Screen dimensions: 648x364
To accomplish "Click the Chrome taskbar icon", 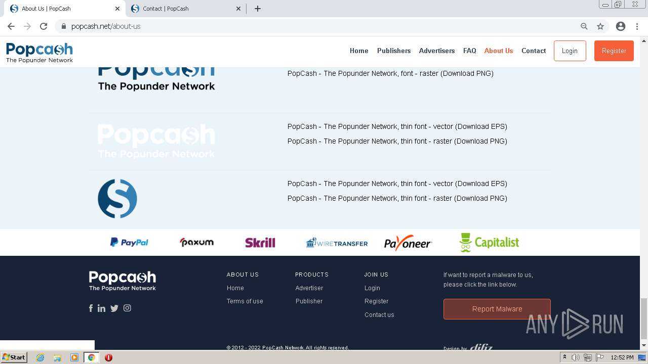I will click(x=91, y=357).
